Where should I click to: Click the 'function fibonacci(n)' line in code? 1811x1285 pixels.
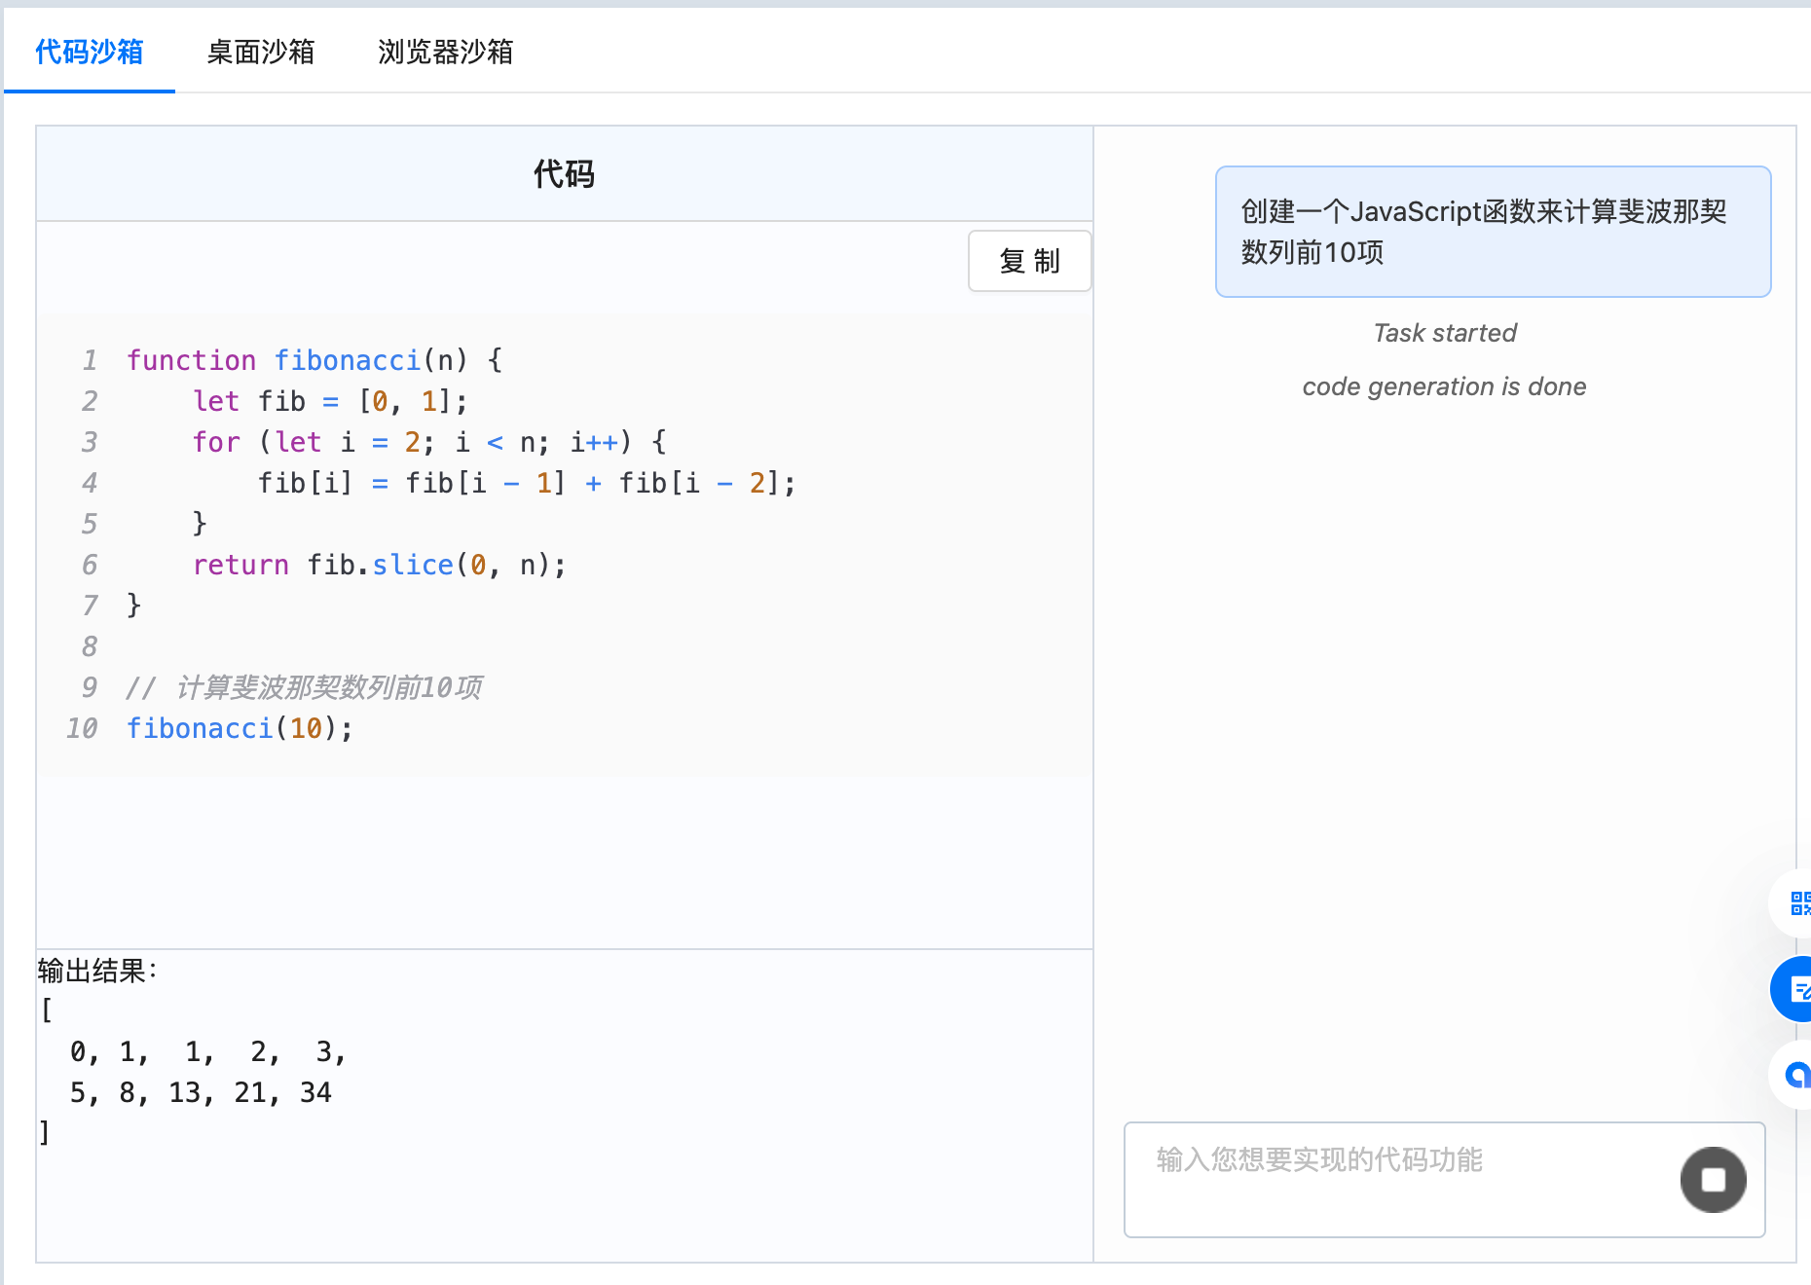click(314, 360)
